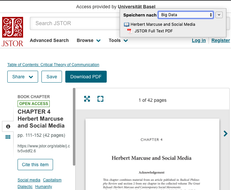The image size is (231, 190).
Task: Expand the Tools menu
Action: [118, 40]
